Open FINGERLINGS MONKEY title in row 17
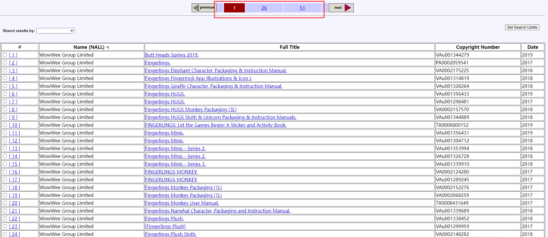Screen dimensions: 548x237 (171, 180)
